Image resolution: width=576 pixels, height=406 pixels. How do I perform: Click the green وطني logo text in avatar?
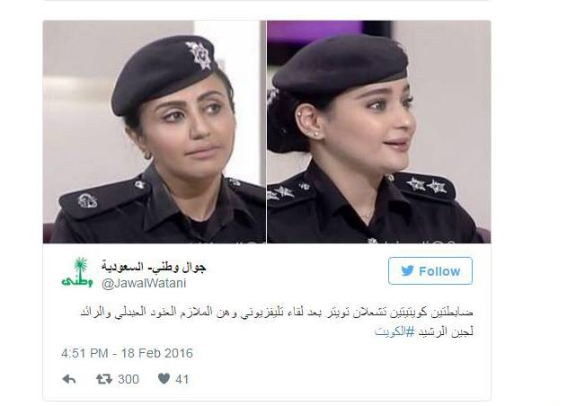coord(76,281)
